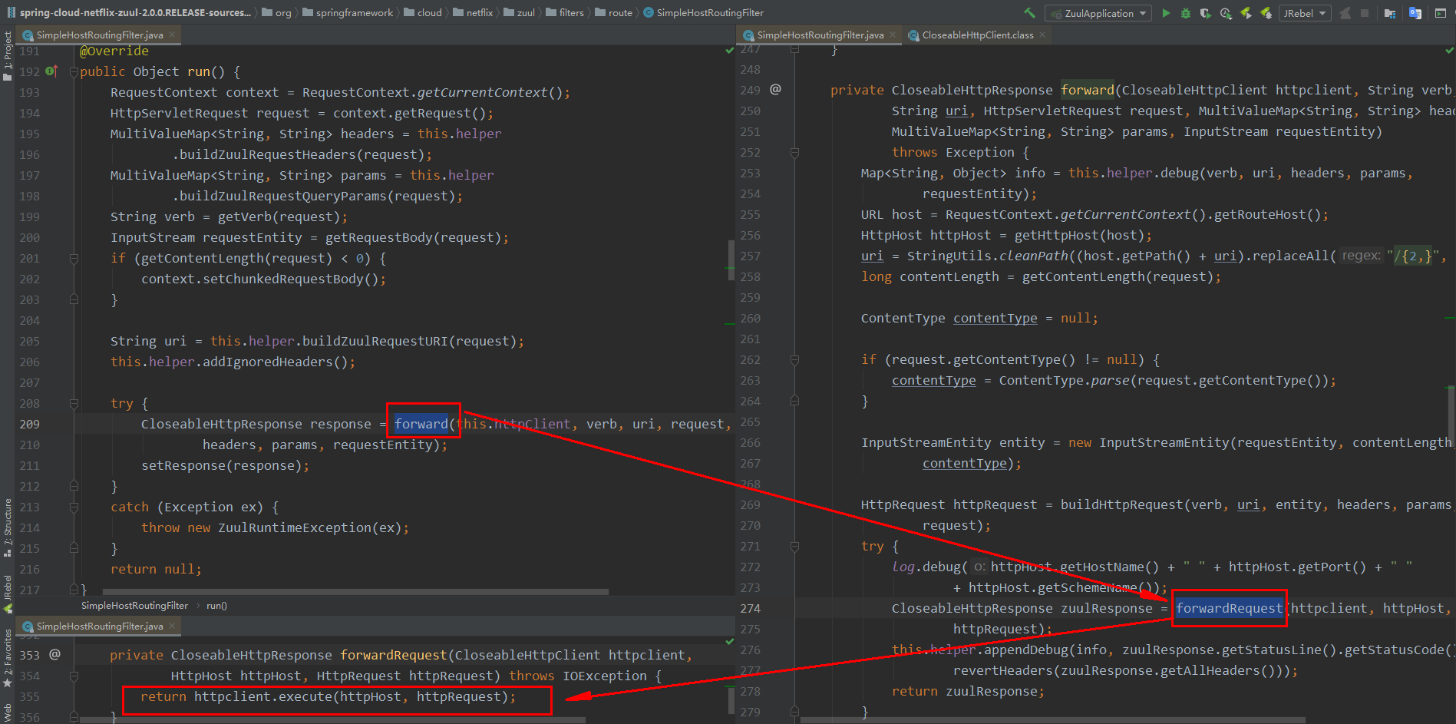Collapse the if block fold on line 262
Screen dimensions: 1456x724
click(794, 360)
